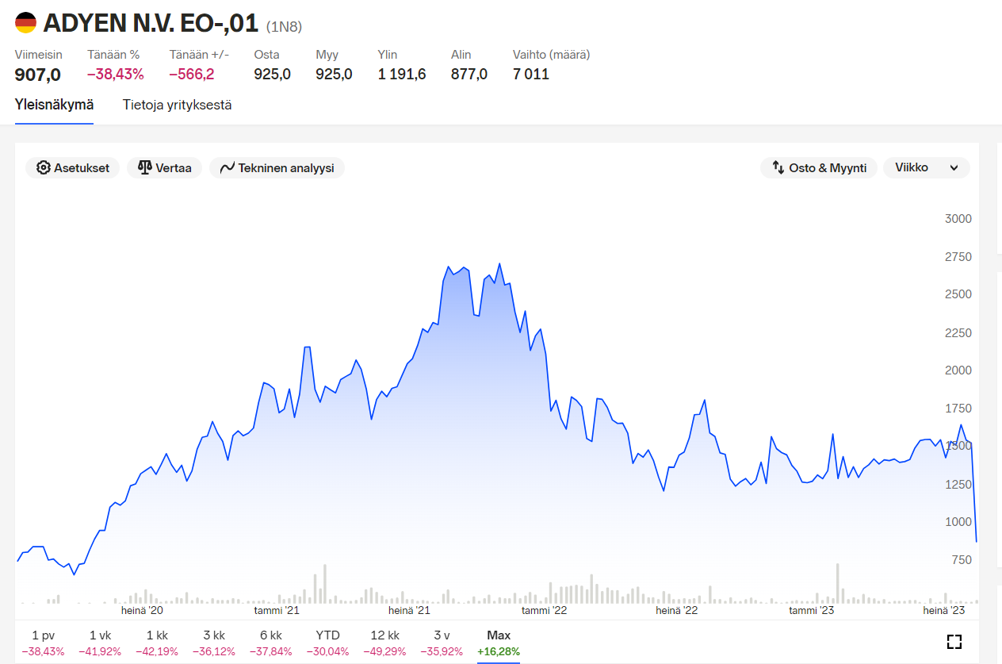Switch to Tietoja yrityksestä tab
This screenshot has height=664, width=1002.
177,105
